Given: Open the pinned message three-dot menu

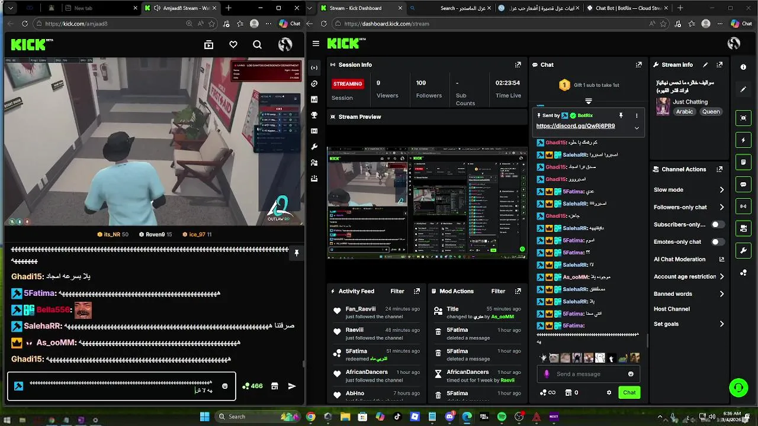Looking at the screenshot, I should [x=637, y=115].
